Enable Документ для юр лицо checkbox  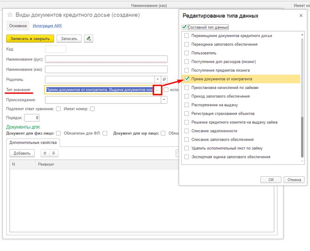click(x=163, y=134)
